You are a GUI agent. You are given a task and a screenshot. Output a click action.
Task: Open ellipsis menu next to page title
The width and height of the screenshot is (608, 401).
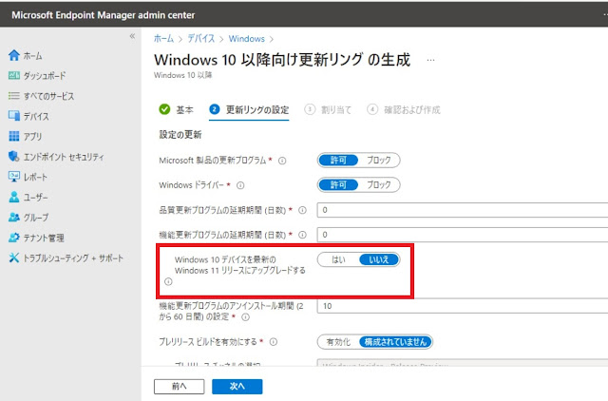[x=430, y=60]
